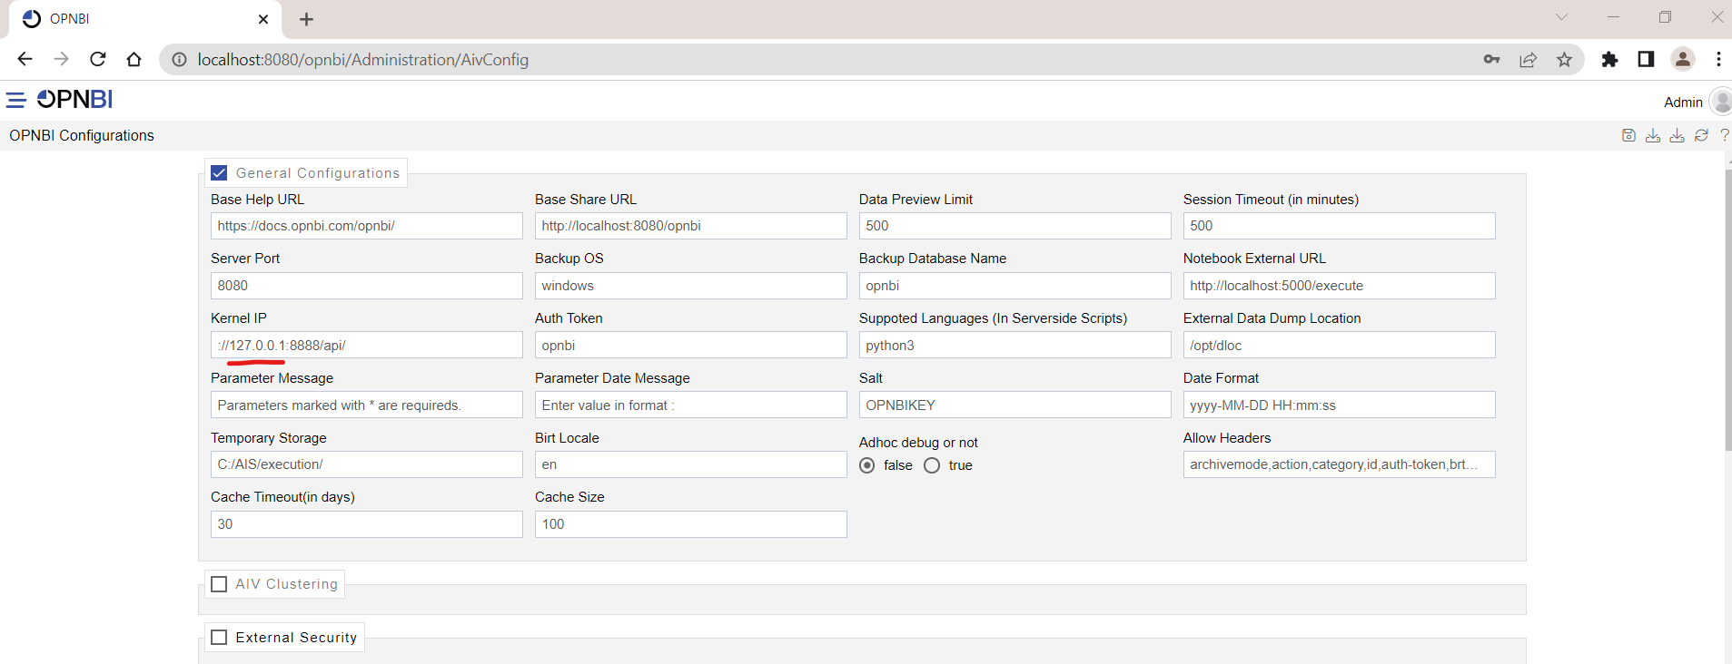Click the Supported Languages field
Image resolution: width=1732 pixels, height=664 pixels.
click(x=1015, y=345)
